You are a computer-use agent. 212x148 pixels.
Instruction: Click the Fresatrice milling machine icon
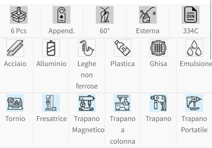pos(51,103)
